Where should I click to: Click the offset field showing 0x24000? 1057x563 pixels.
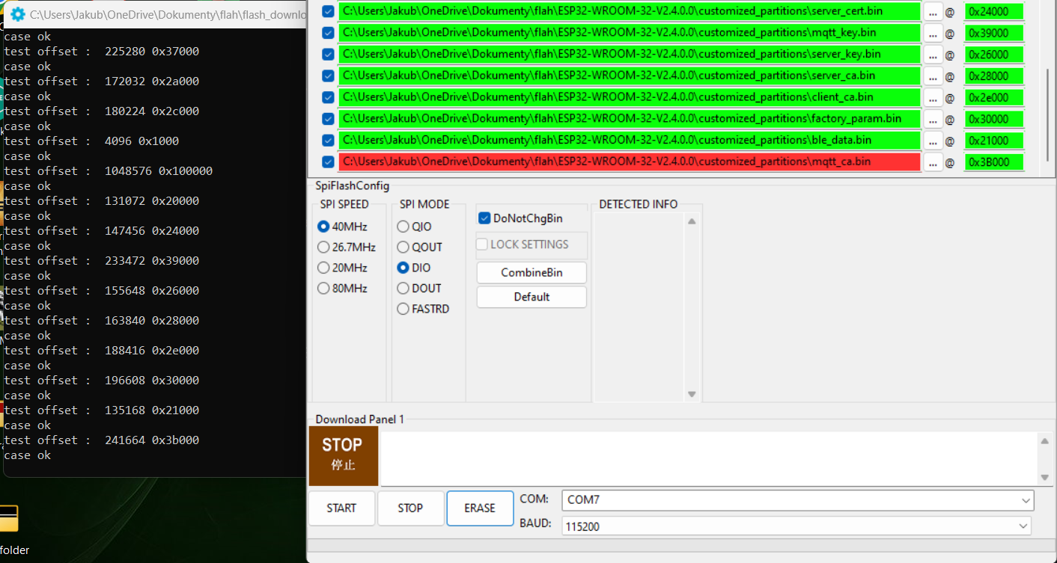[x=994, y=11]
